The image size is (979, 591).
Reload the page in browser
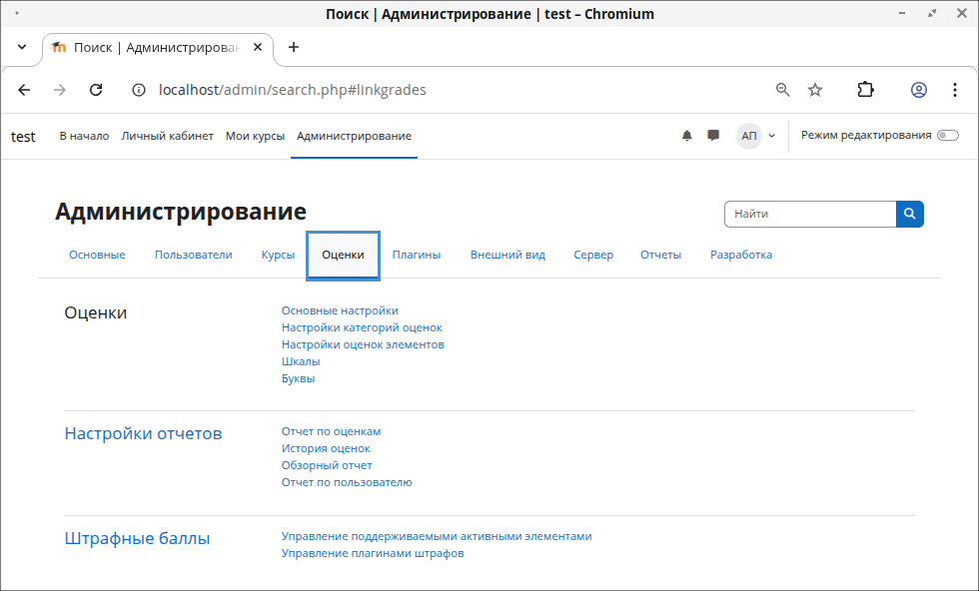(96, 90)
